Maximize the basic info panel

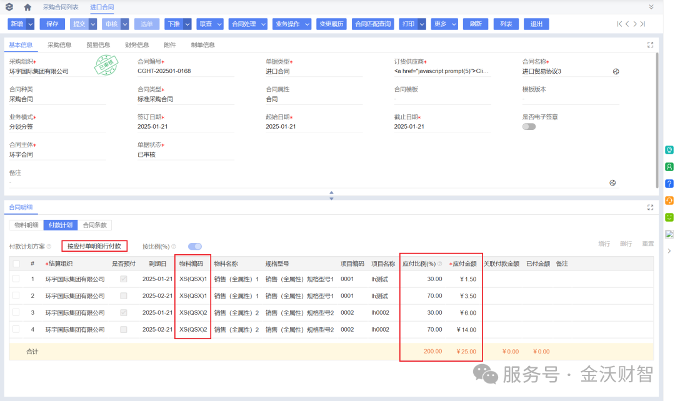[651, 45]
